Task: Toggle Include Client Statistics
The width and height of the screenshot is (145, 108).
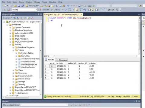Action: click(x=85, y=10)
